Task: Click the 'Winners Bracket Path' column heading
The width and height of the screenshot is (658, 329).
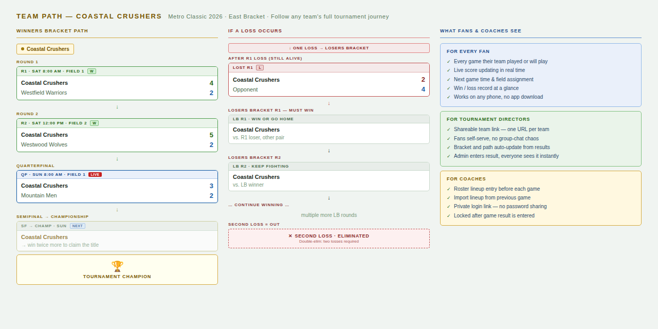Action: pos(52,31)
